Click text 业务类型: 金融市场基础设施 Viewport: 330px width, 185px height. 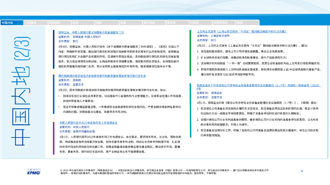tap(77, 131)
